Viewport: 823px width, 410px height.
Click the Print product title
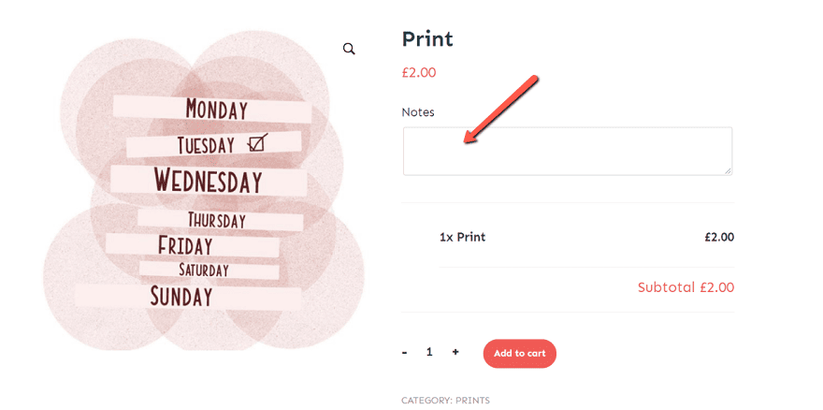427,38
